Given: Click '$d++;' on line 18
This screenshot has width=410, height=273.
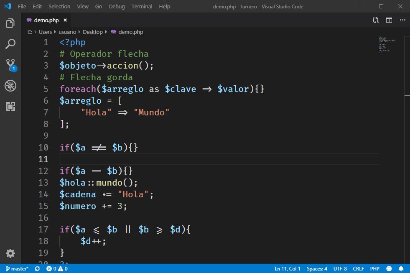Looking at the screenshot, I should pos(93,241).
